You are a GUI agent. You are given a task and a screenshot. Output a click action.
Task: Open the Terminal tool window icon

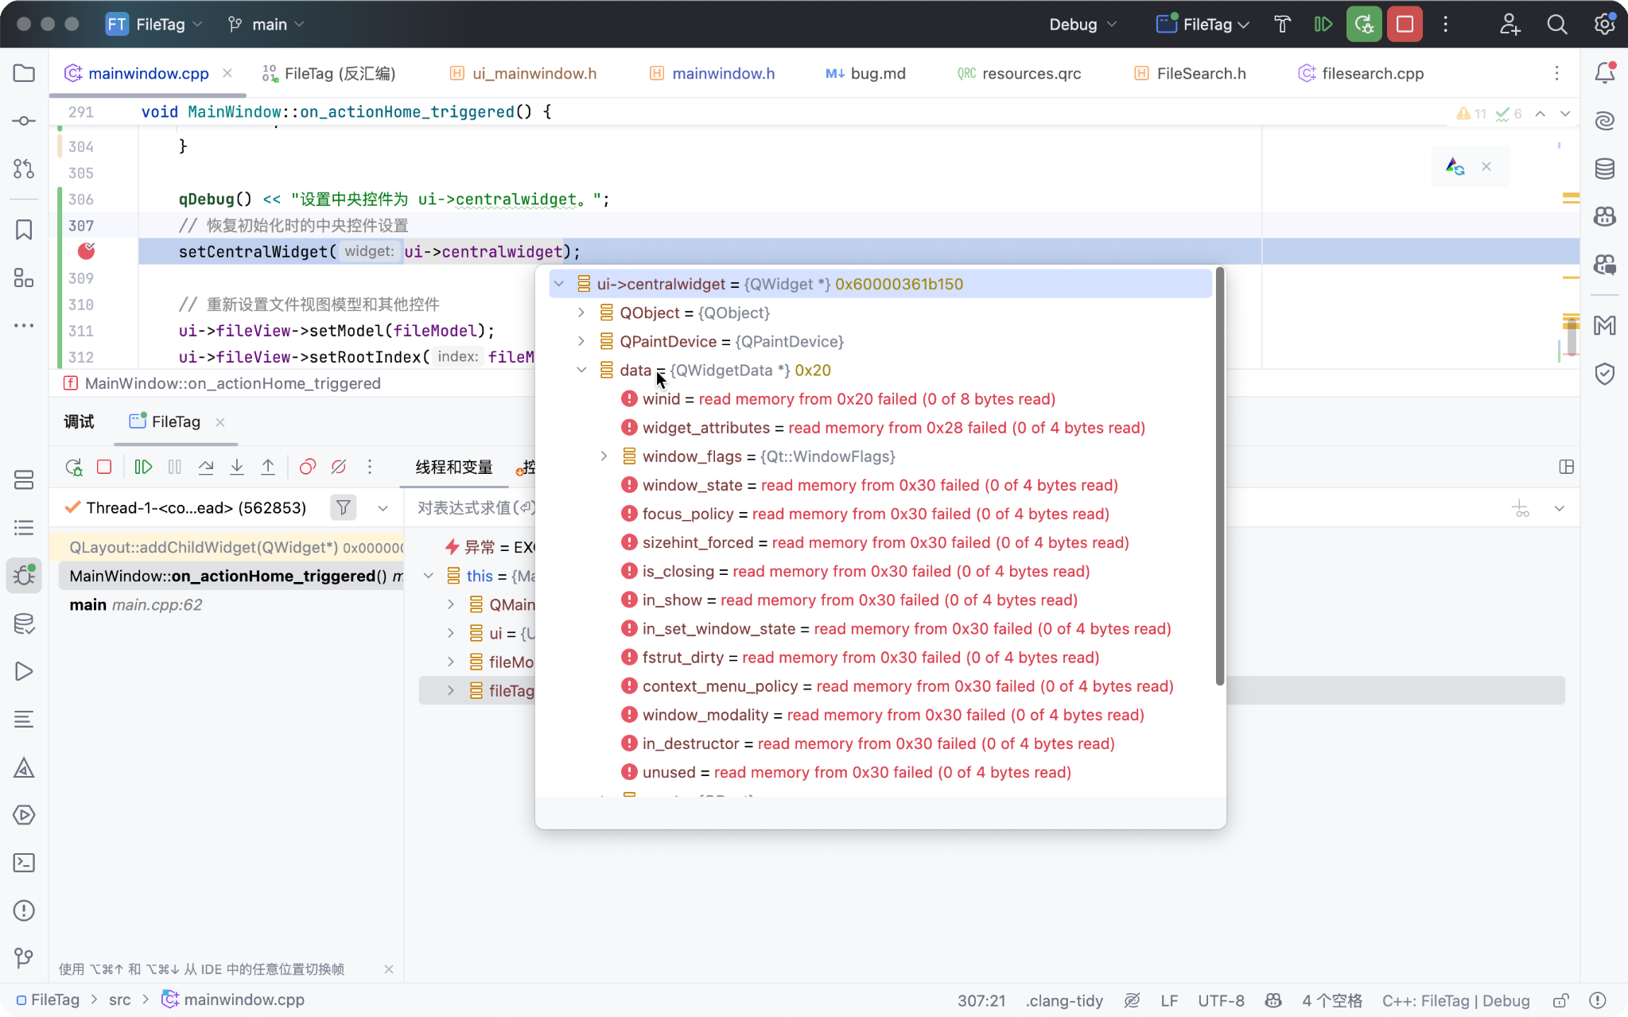(24, 863)
